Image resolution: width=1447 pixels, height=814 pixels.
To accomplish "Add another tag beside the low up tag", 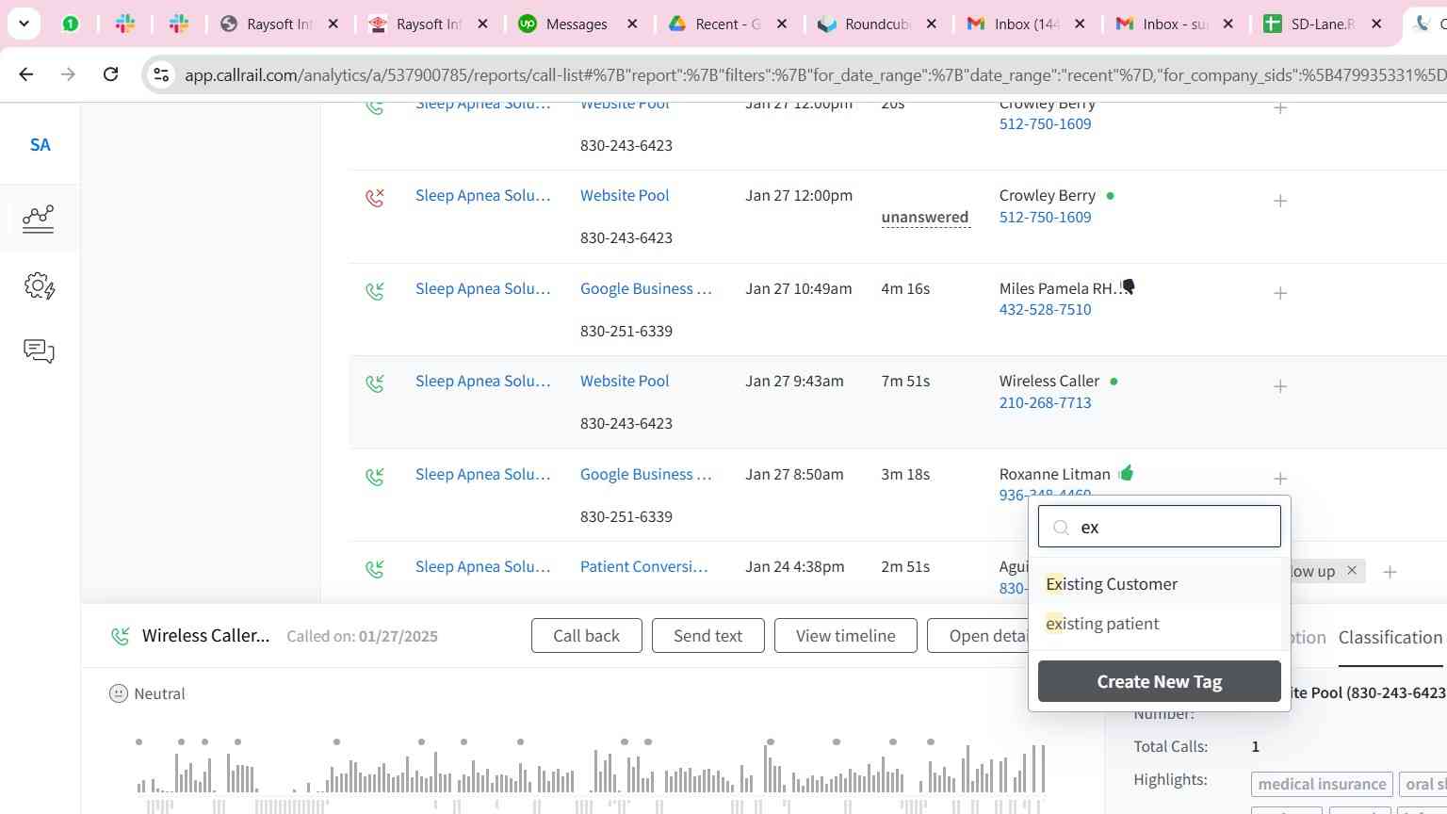I will (1390, 572).
